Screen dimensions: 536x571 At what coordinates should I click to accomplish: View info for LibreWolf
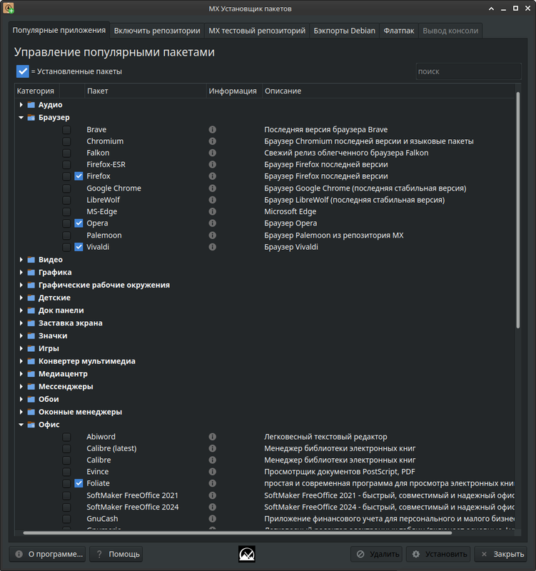pos(212,200)
